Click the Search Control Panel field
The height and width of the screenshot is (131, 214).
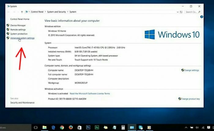tap(193, 12)
